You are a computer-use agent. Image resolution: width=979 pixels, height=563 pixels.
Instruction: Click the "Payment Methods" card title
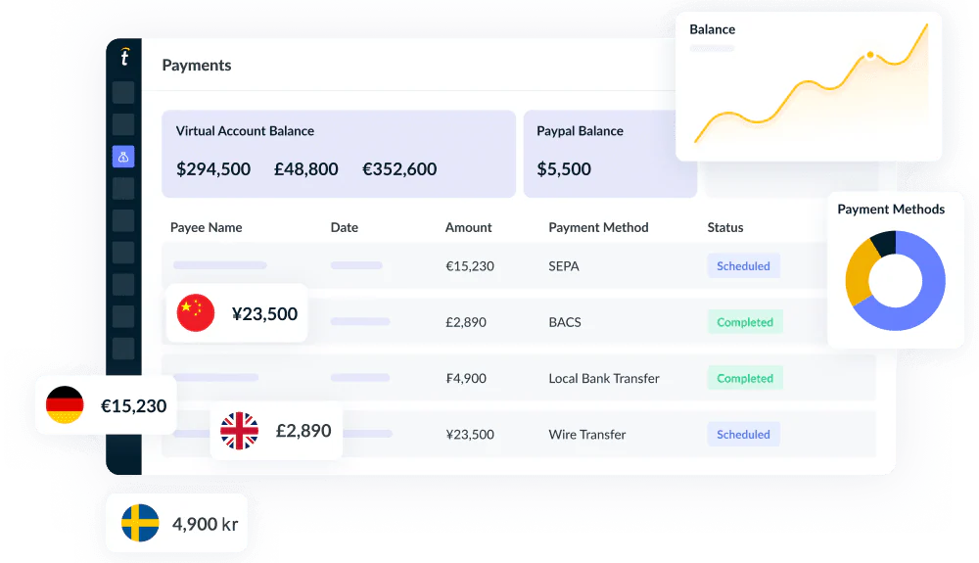coord(891,210)
